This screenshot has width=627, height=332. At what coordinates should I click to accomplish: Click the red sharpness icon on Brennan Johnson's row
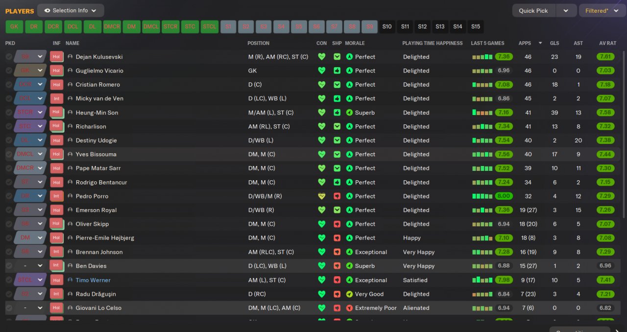coord(337,252)
